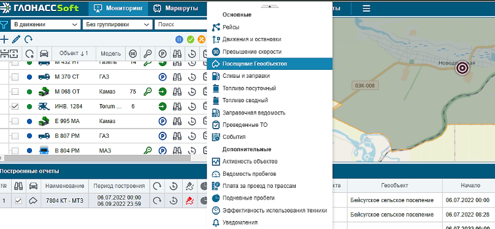Click the refresh arrow next to the pencil
This screenshot has width=495, height=229.
click(x=29, y=39)
